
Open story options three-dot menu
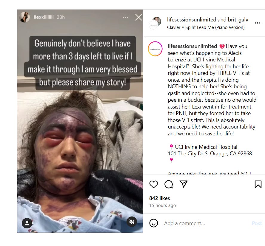[125, 17]
